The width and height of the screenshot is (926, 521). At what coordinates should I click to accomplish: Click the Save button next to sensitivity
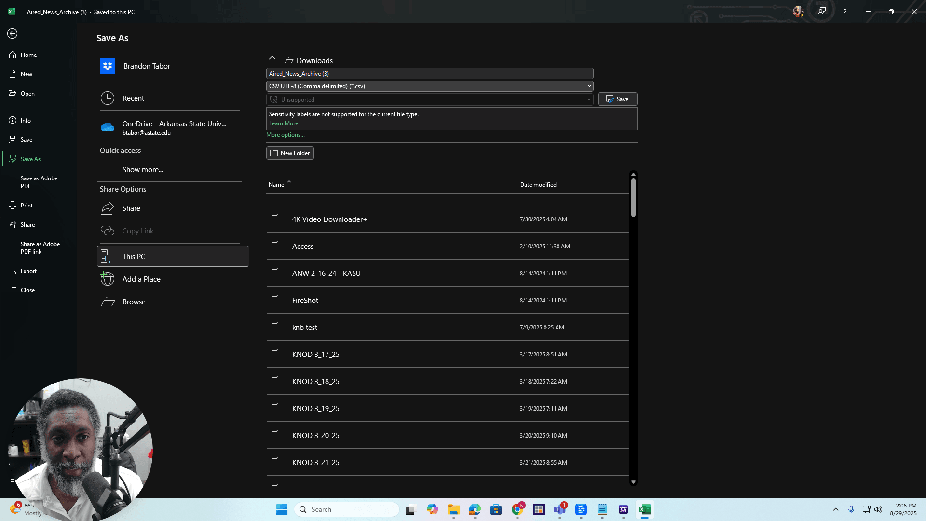click(x=617, y=99)
